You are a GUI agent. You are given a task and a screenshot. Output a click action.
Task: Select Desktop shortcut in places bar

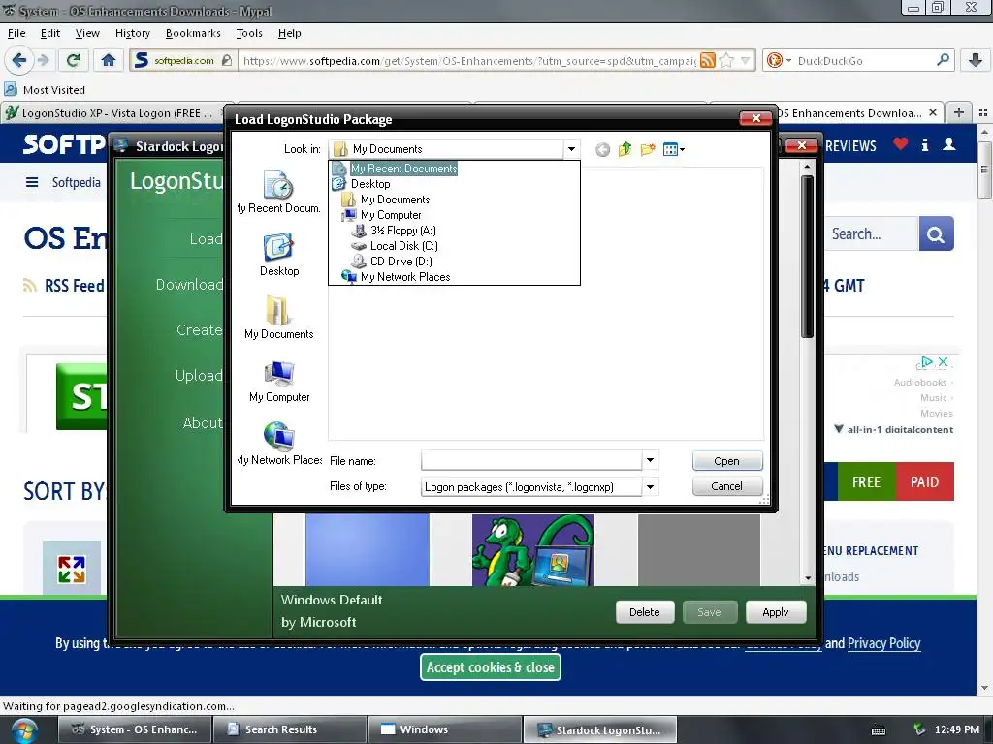pyautogui.click(x=278, y=255)
